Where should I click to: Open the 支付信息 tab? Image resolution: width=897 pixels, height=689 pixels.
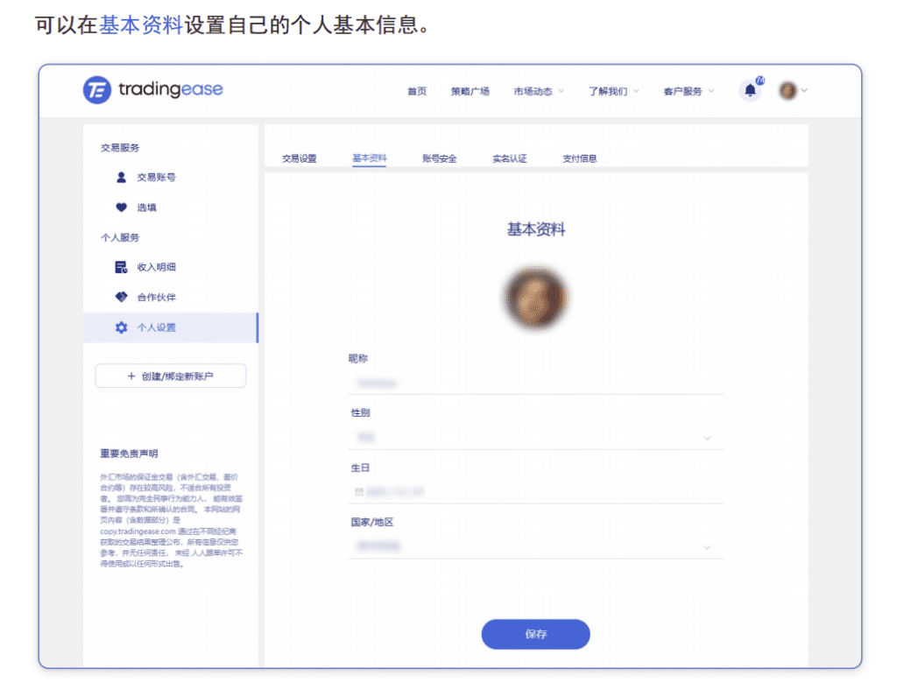579,158
